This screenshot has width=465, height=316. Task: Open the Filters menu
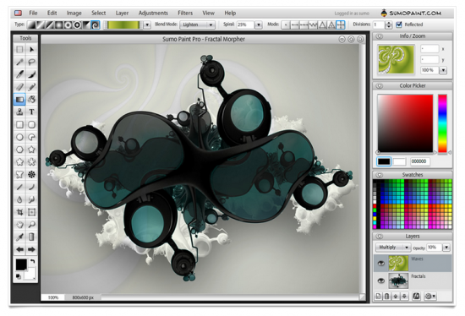[185, 13]
